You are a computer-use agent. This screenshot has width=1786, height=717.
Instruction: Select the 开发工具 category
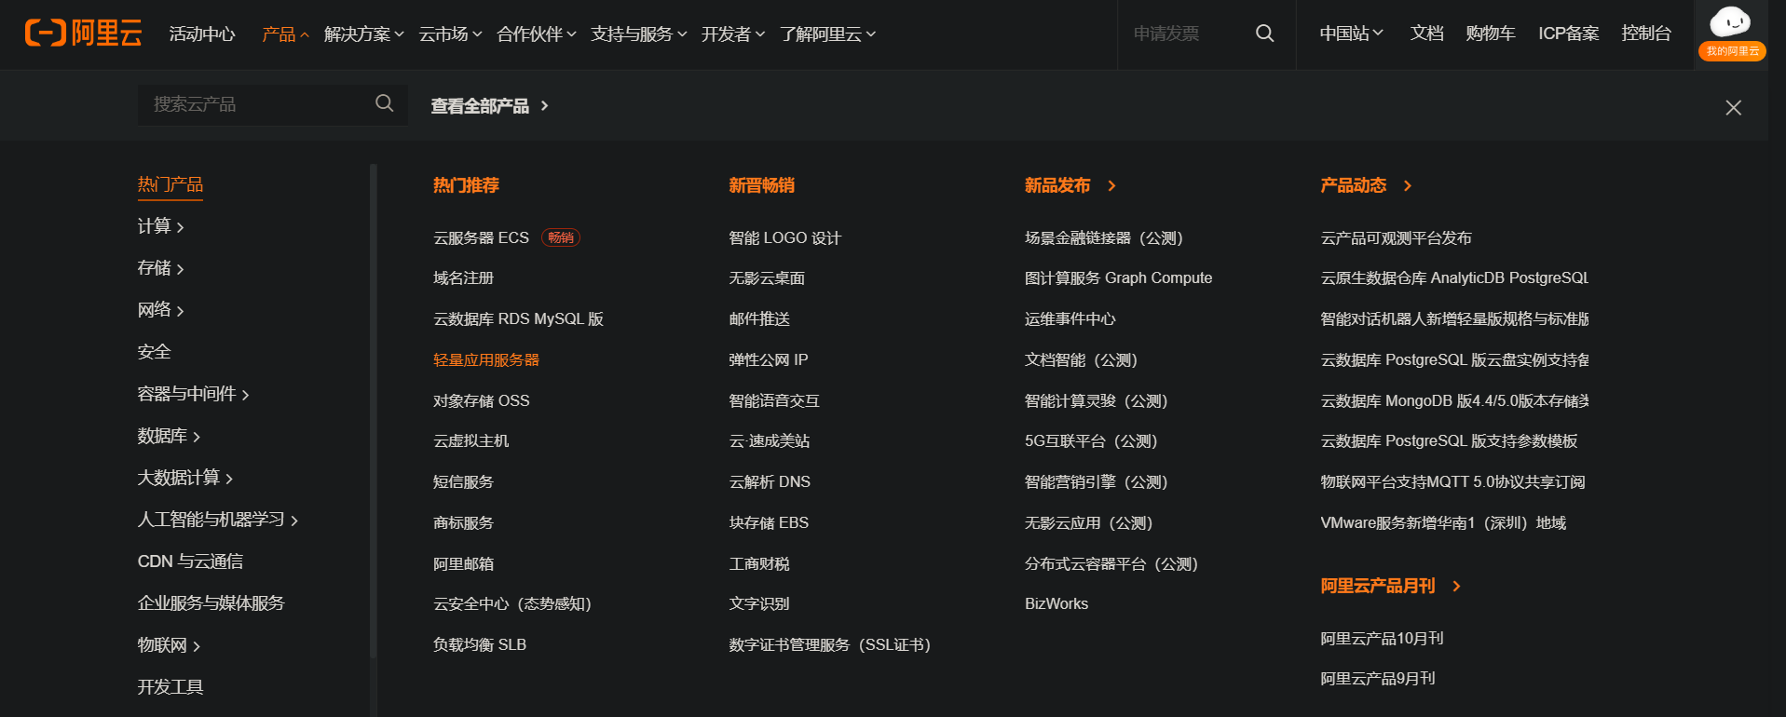click(x=170, y=687)
